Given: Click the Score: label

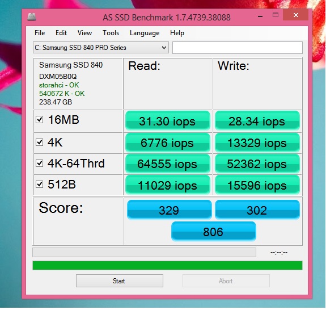Looking at the screenshot, I should 61,208.
